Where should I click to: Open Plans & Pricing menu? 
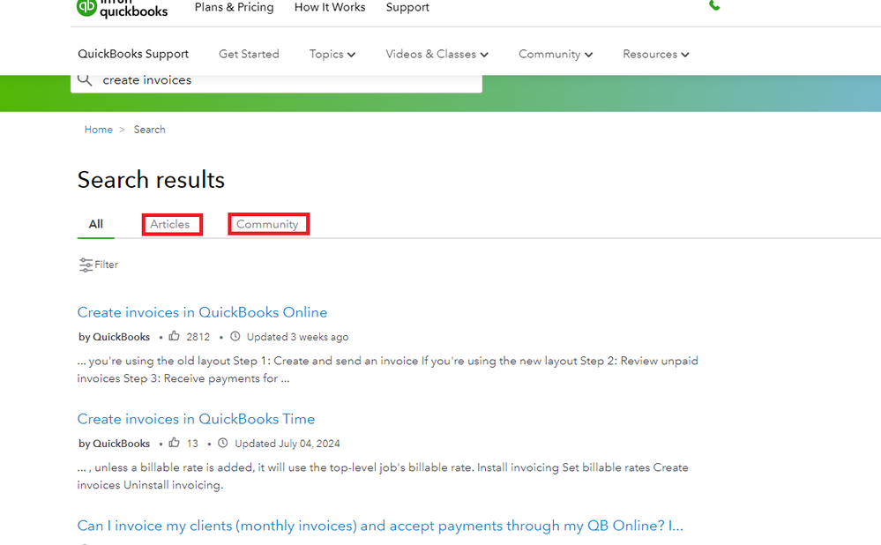click(x=235, y=7)
